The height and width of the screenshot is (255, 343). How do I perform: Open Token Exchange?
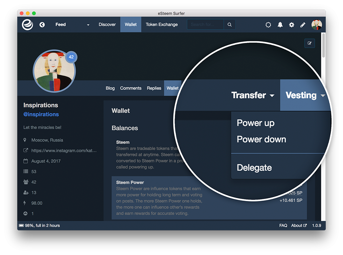point(162,24)
